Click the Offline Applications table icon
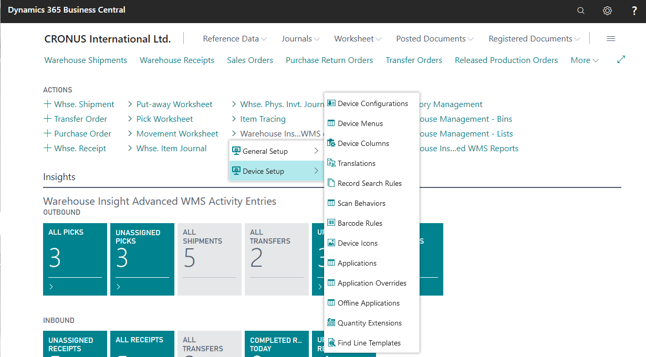 [x=331, y=303]
